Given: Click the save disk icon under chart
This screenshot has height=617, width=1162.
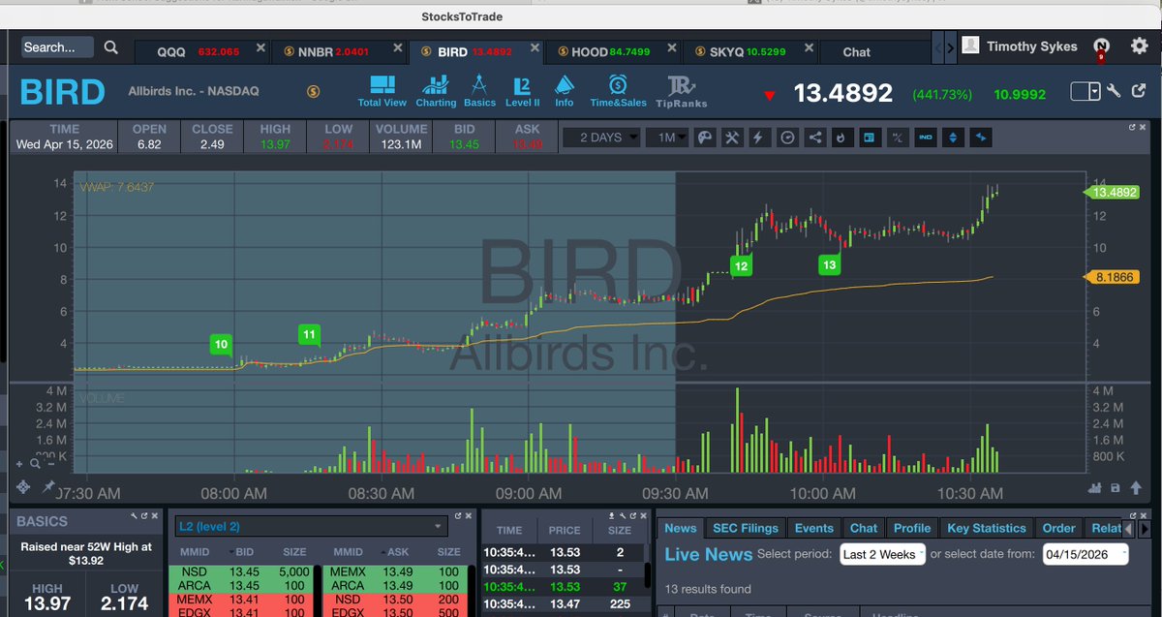Looking at the screenshot, I should [x=1115, y=487].
